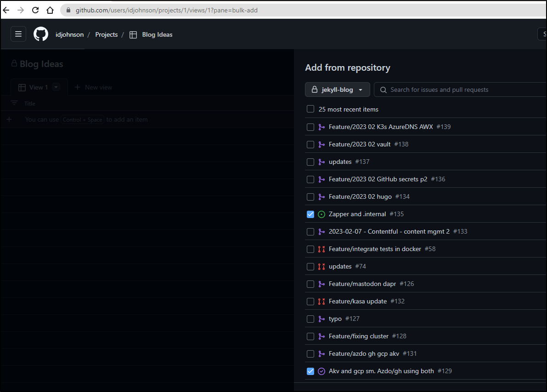Click merged PR icon for typo #127
547x392 pixels.
pyautogui.click(x=321, y=319)
